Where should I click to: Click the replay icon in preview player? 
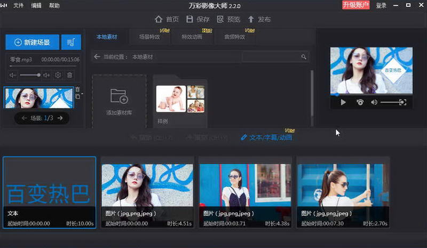point(360,102)
